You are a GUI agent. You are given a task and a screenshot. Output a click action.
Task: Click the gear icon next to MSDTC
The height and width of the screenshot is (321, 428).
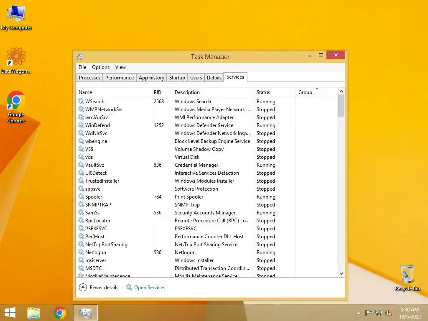point(81,268)
